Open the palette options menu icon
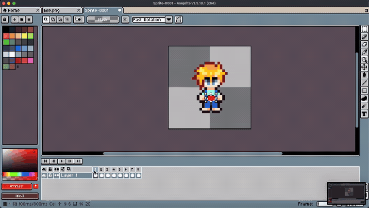The width and height of the screenshot is (369, 208). coord(29,19)
